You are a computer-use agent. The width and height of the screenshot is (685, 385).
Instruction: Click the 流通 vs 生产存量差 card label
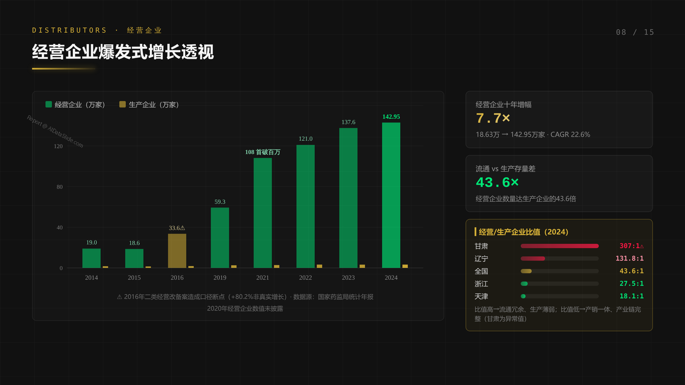coord(506,169)
